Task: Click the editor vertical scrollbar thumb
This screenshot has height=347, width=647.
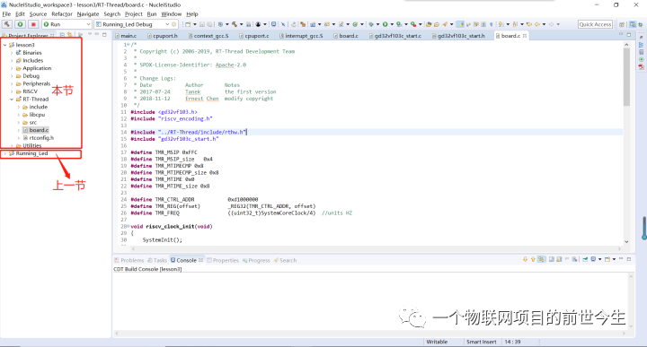Action: click(x=627, y=77)
